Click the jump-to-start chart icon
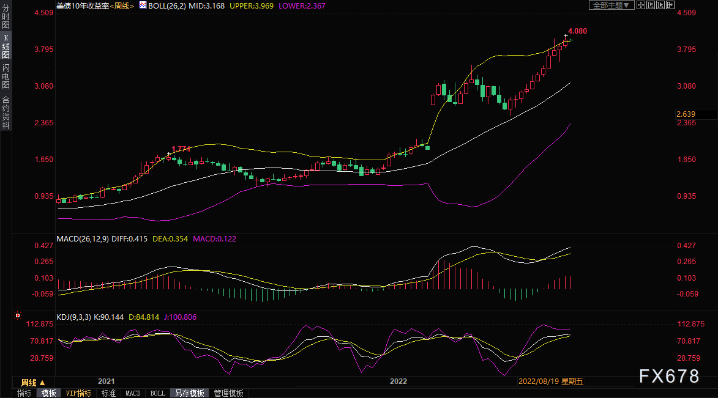This screenshot has height=398, width=718. click(x=650, y=5)
